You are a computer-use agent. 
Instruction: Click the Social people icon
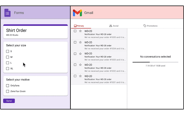(110, 26)
